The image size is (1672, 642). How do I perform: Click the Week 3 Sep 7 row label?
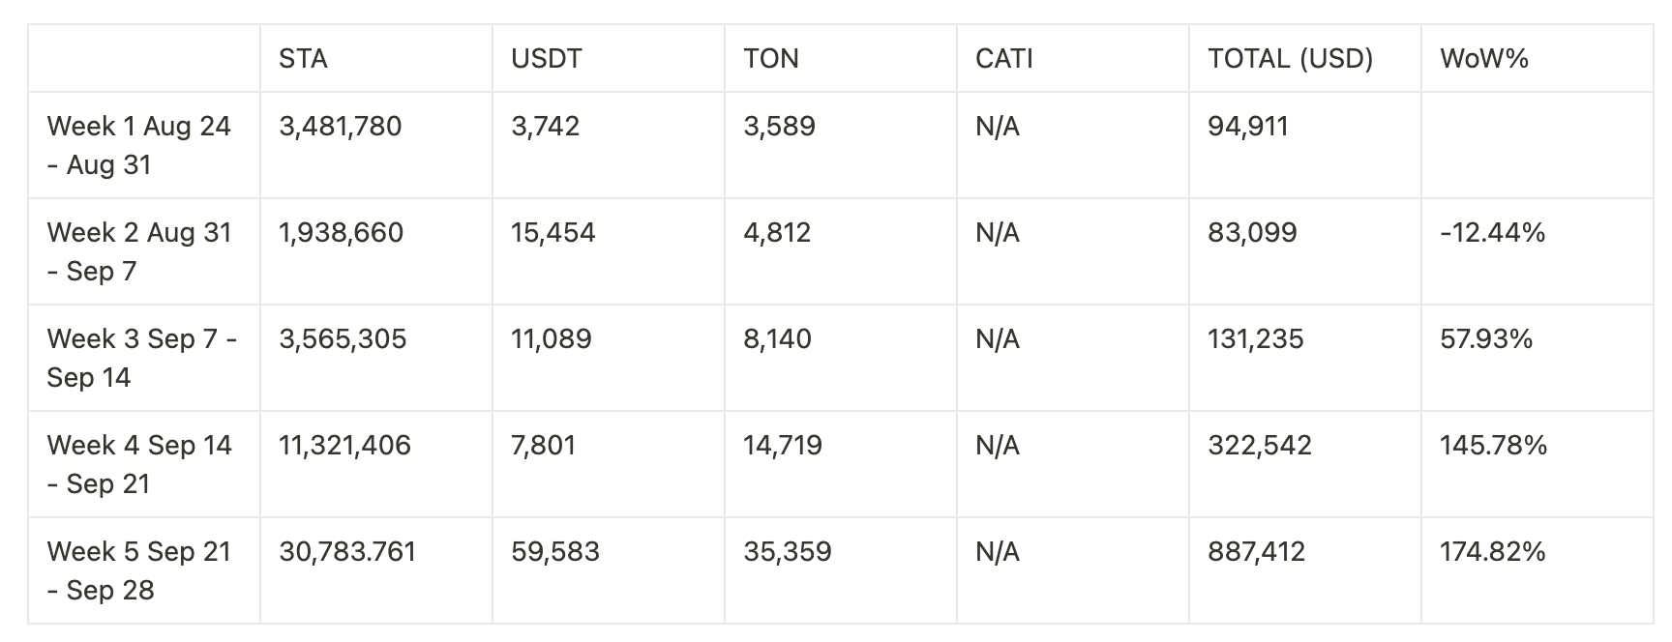[x=142, y=358]
